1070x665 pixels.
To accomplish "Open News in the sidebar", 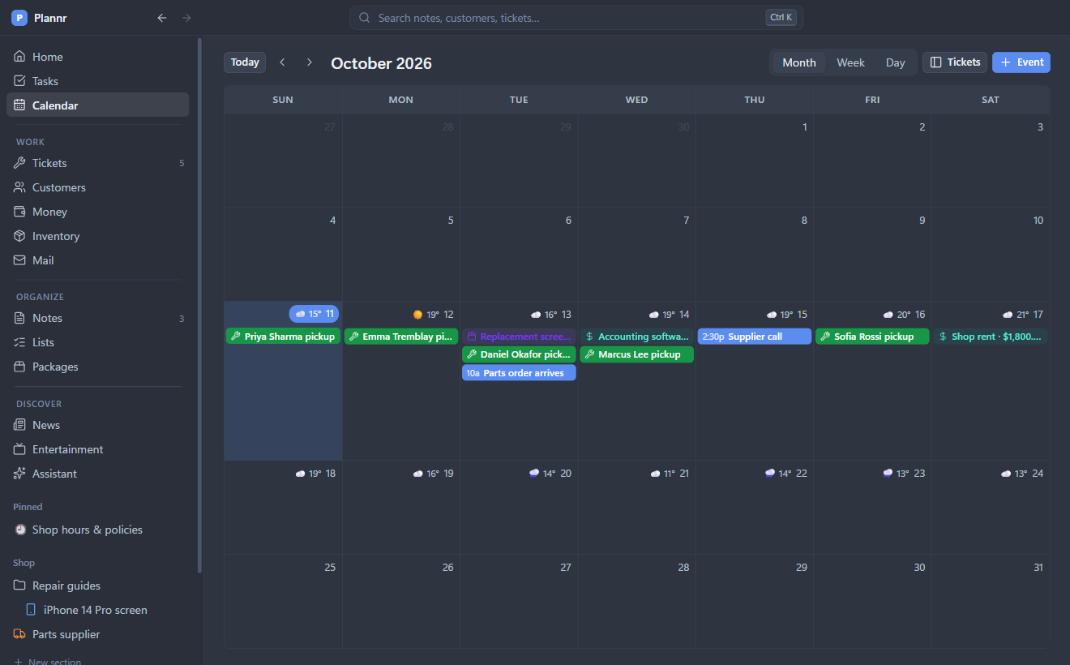I will pos(98,425).
